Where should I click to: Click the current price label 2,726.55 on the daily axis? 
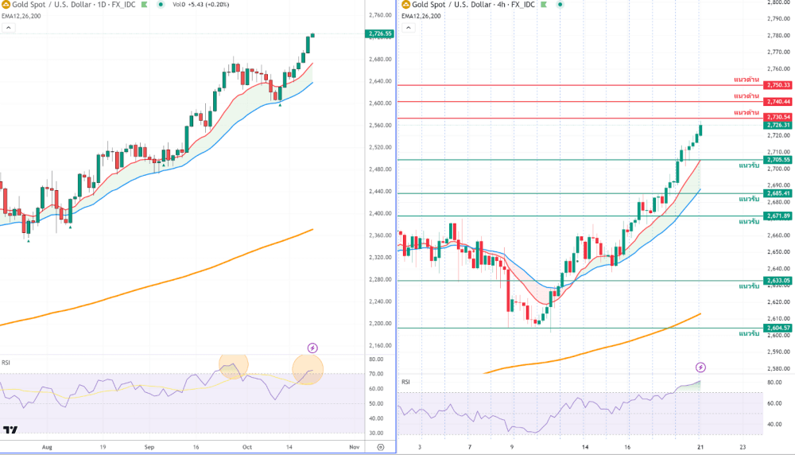[x=379, y=33]
